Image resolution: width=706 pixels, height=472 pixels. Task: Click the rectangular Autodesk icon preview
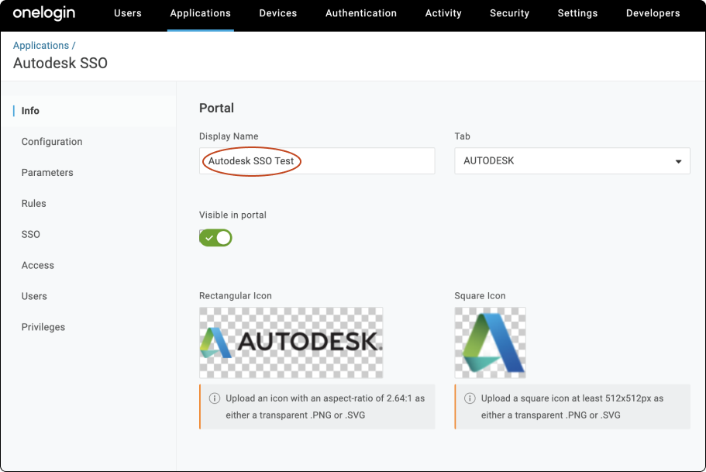(290, 343)
